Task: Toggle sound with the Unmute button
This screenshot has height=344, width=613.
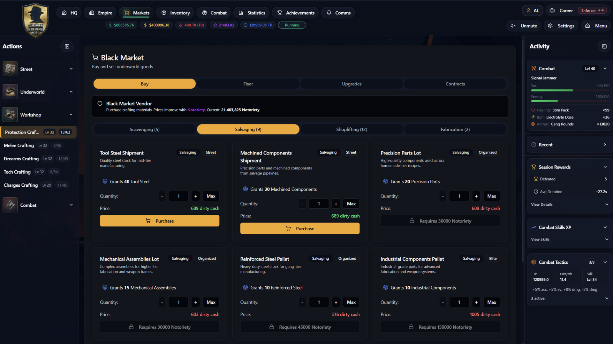Action: [x=524, y=26]
